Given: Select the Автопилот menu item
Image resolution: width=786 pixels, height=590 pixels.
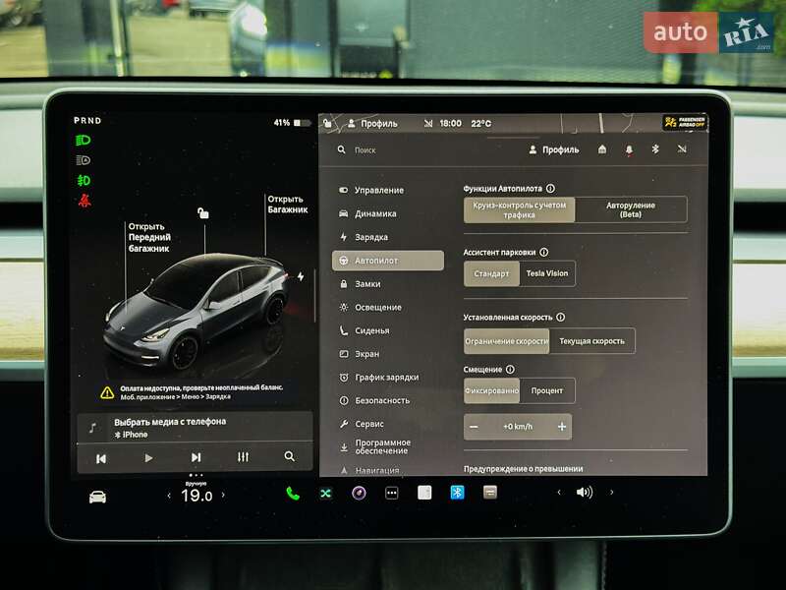Looking at the screenshot, I should click(387, 261).
